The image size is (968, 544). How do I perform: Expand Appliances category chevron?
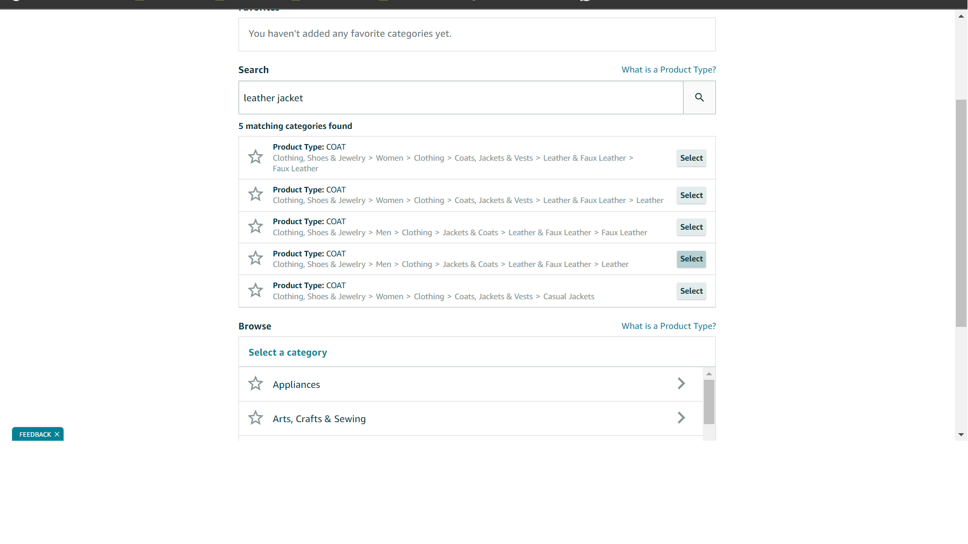pyautogui.click(x=681, y=384)
